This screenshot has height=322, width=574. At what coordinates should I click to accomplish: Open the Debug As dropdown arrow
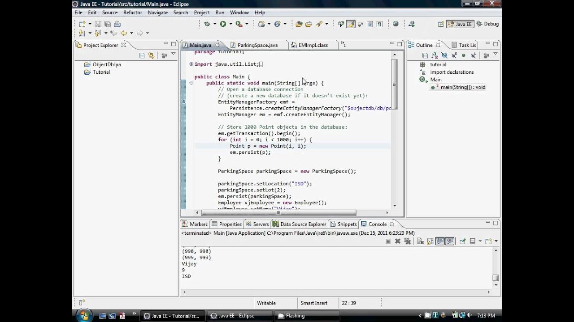click(x=215, y=24)
